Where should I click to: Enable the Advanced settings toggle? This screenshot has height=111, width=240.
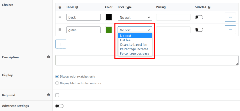(59, 106)
